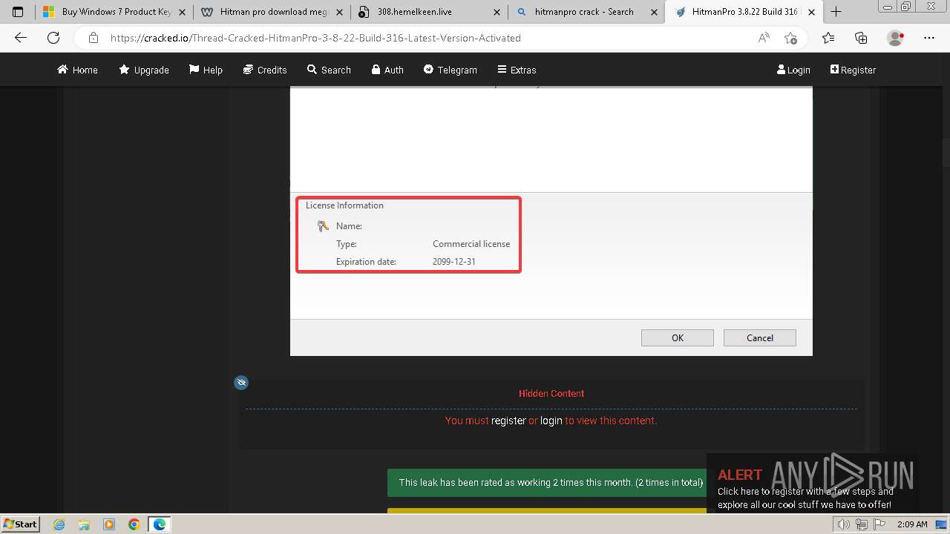The image size is (950, 534).
Task: Click Login in the top navigation
Action: coord(793,70)
